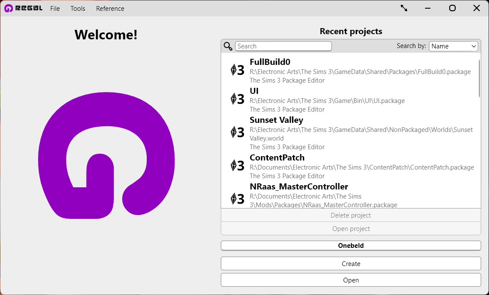Click the Recent projects heading
489x295 pixels.
tap(351, 31)
